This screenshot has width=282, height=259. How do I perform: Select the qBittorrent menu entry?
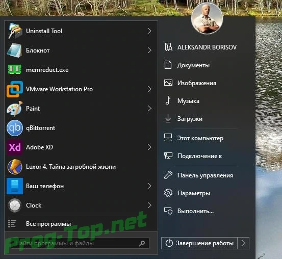pos(81,128)
